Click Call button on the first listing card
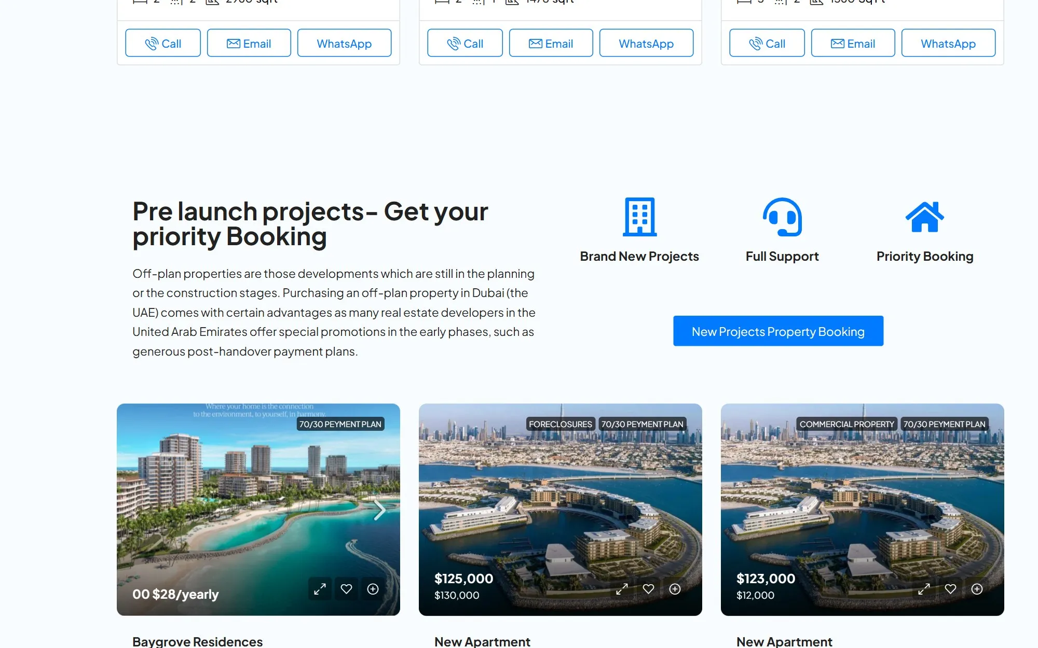Image resolution: width=1038 pixels, height=648 pixels. (x=163, y=43)
